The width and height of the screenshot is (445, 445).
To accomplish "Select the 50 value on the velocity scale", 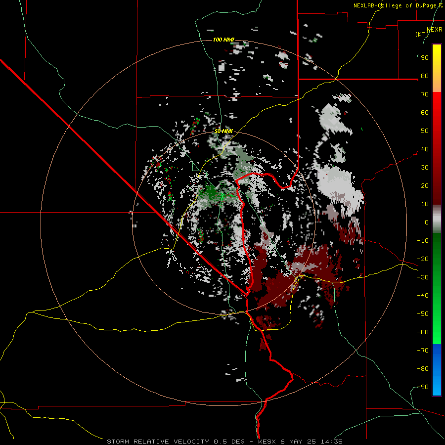I will (x=425, y=131).
